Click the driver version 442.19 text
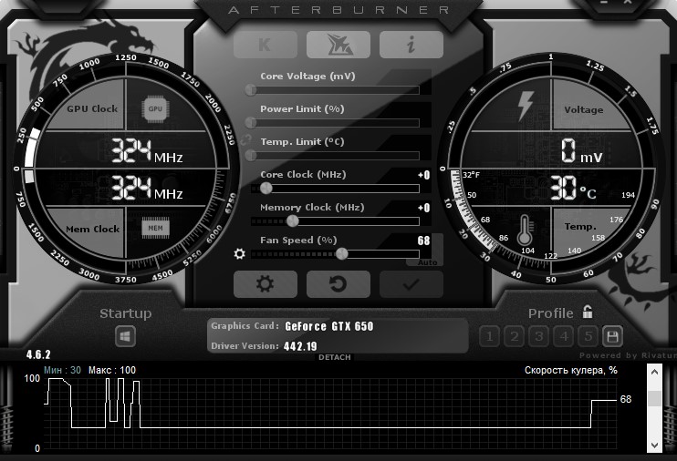The width and height of the screenshot is (677, 461). tap(300, 346)
